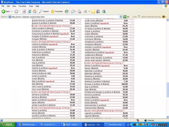Viewport: 169px width, 127px height.
Task: Click 'syrian arab republic (Mobile)' row text
Action: coord(97,60)
